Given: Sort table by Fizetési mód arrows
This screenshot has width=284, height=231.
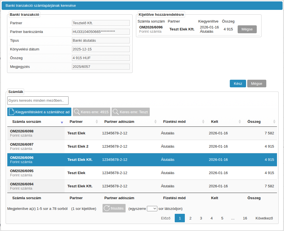Looking at the screenshot, I should coord(203,122).
